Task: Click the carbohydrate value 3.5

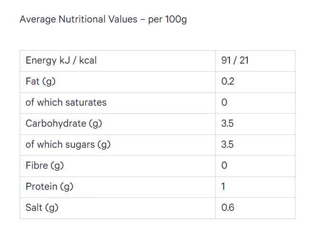Action: point(227,123)
